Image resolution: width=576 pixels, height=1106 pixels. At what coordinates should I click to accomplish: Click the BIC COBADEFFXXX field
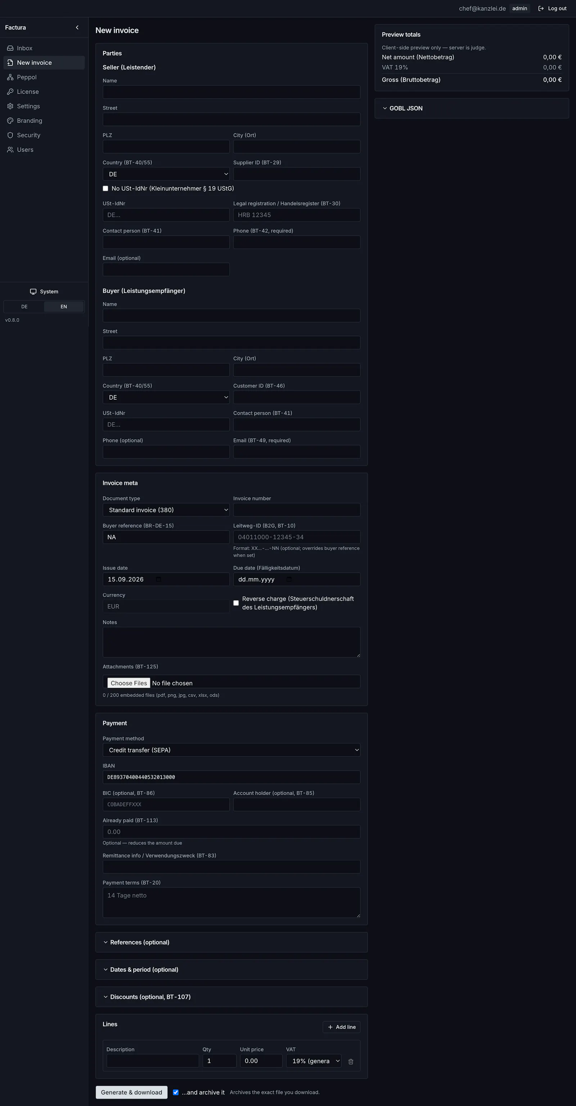[166, 804]
